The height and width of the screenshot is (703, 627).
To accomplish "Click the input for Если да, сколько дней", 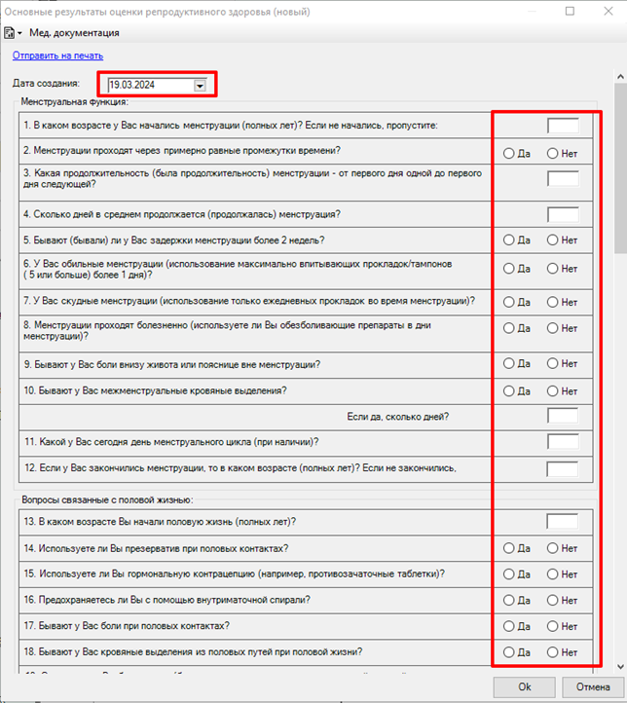I will click(563, 416).
